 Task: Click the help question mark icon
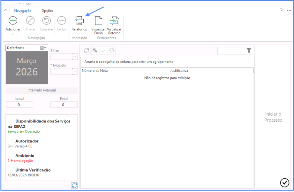click(281, 10)
